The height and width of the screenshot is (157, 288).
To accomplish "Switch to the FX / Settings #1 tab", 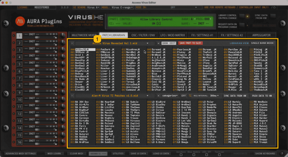I will pyautogui.click(x=202, y=35).
